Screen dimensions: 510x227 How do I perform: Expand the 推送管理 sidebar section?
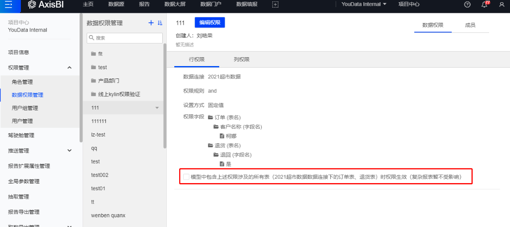(69, 151)
